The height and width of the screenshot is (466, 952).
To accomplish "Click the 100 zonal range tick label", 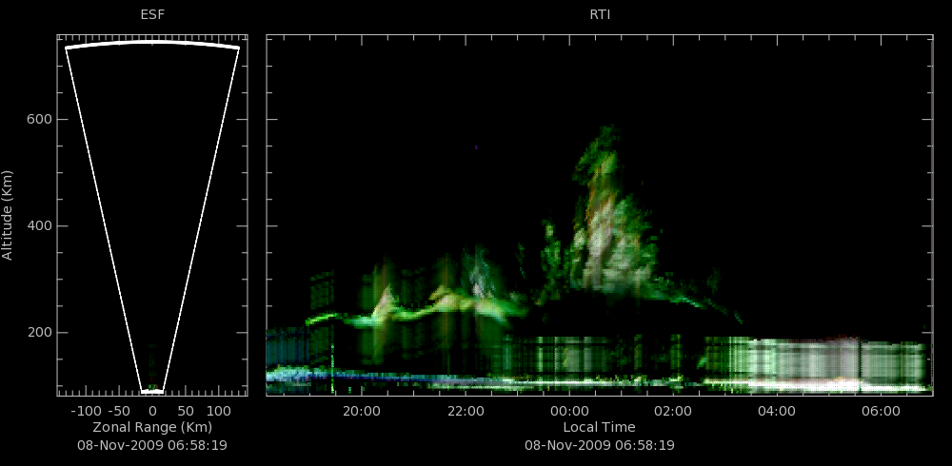I will pyautogui.click(x=219, y=412).
